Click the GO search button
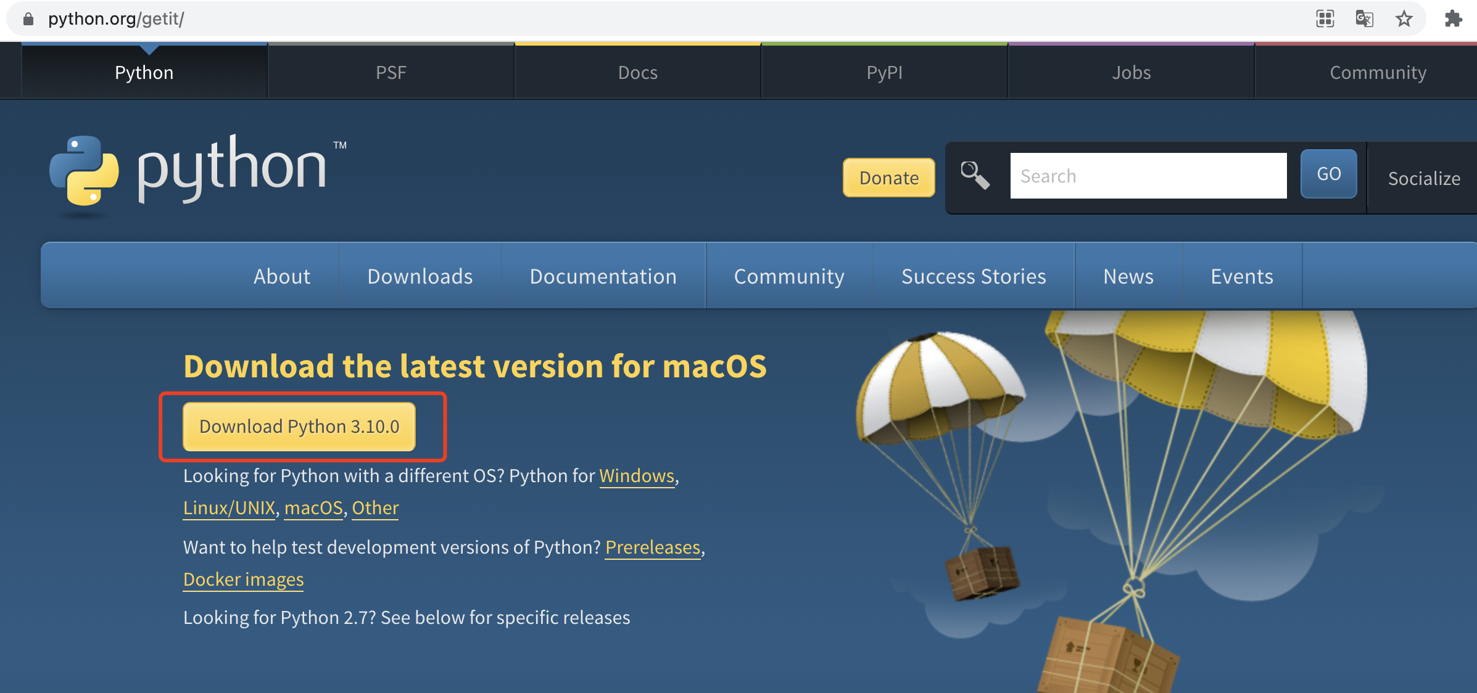1477x693 pixels. 1329,174
